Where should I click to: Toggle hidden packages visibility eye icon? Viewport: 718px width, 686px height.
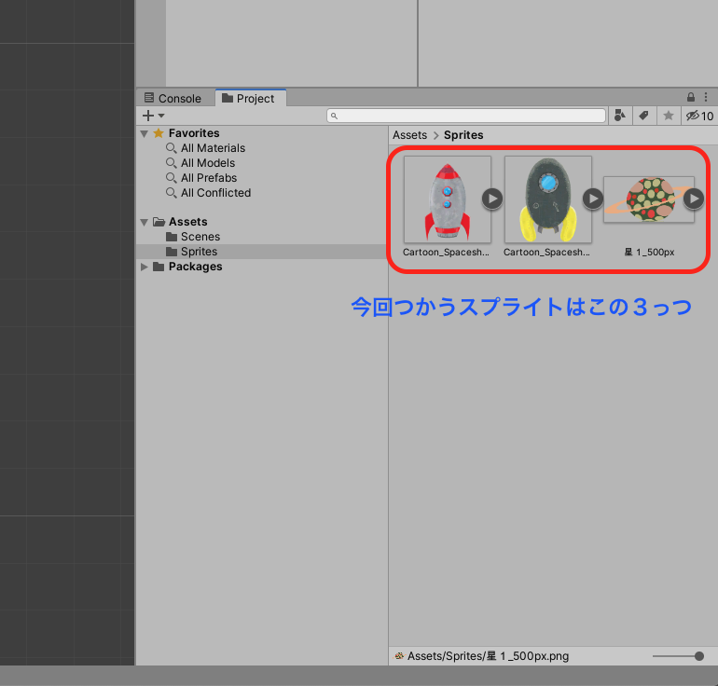pyautogui.click(x=693, y=116)
